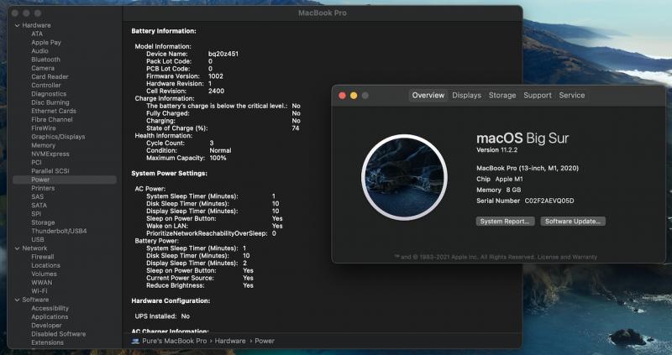
Task: Select Graphics/Displays in sidebar
Action: point(58,137)
